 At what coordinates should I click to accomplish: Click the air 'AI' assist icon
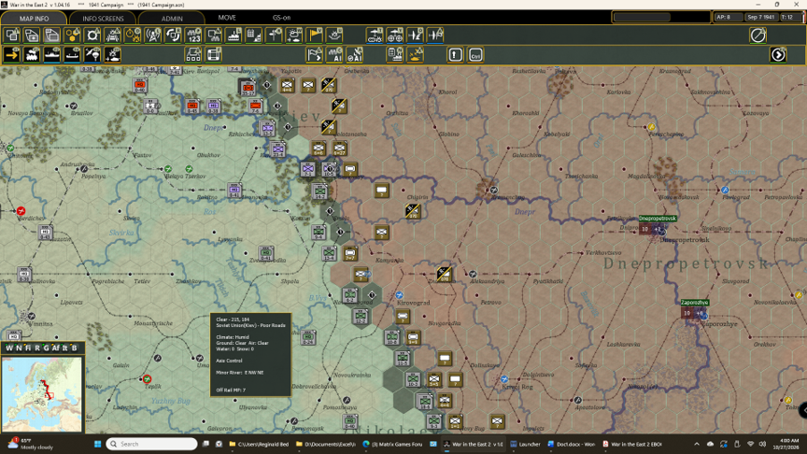click(x=355, y=54)
